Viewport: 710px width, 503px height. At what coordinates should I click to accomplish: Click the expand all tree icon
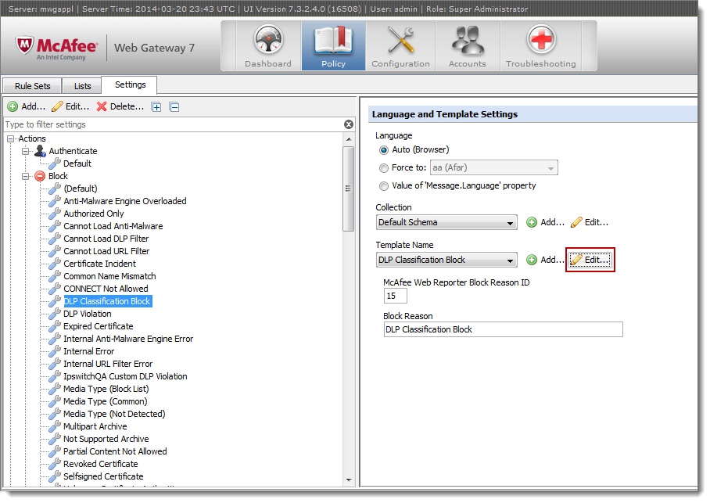pyautogui.click(x=156, y=107)
